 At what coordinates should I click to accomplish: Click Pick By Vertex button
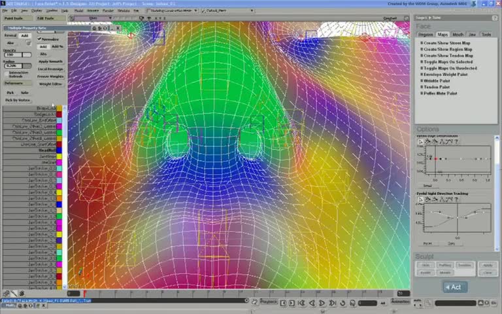pos(17,100)
